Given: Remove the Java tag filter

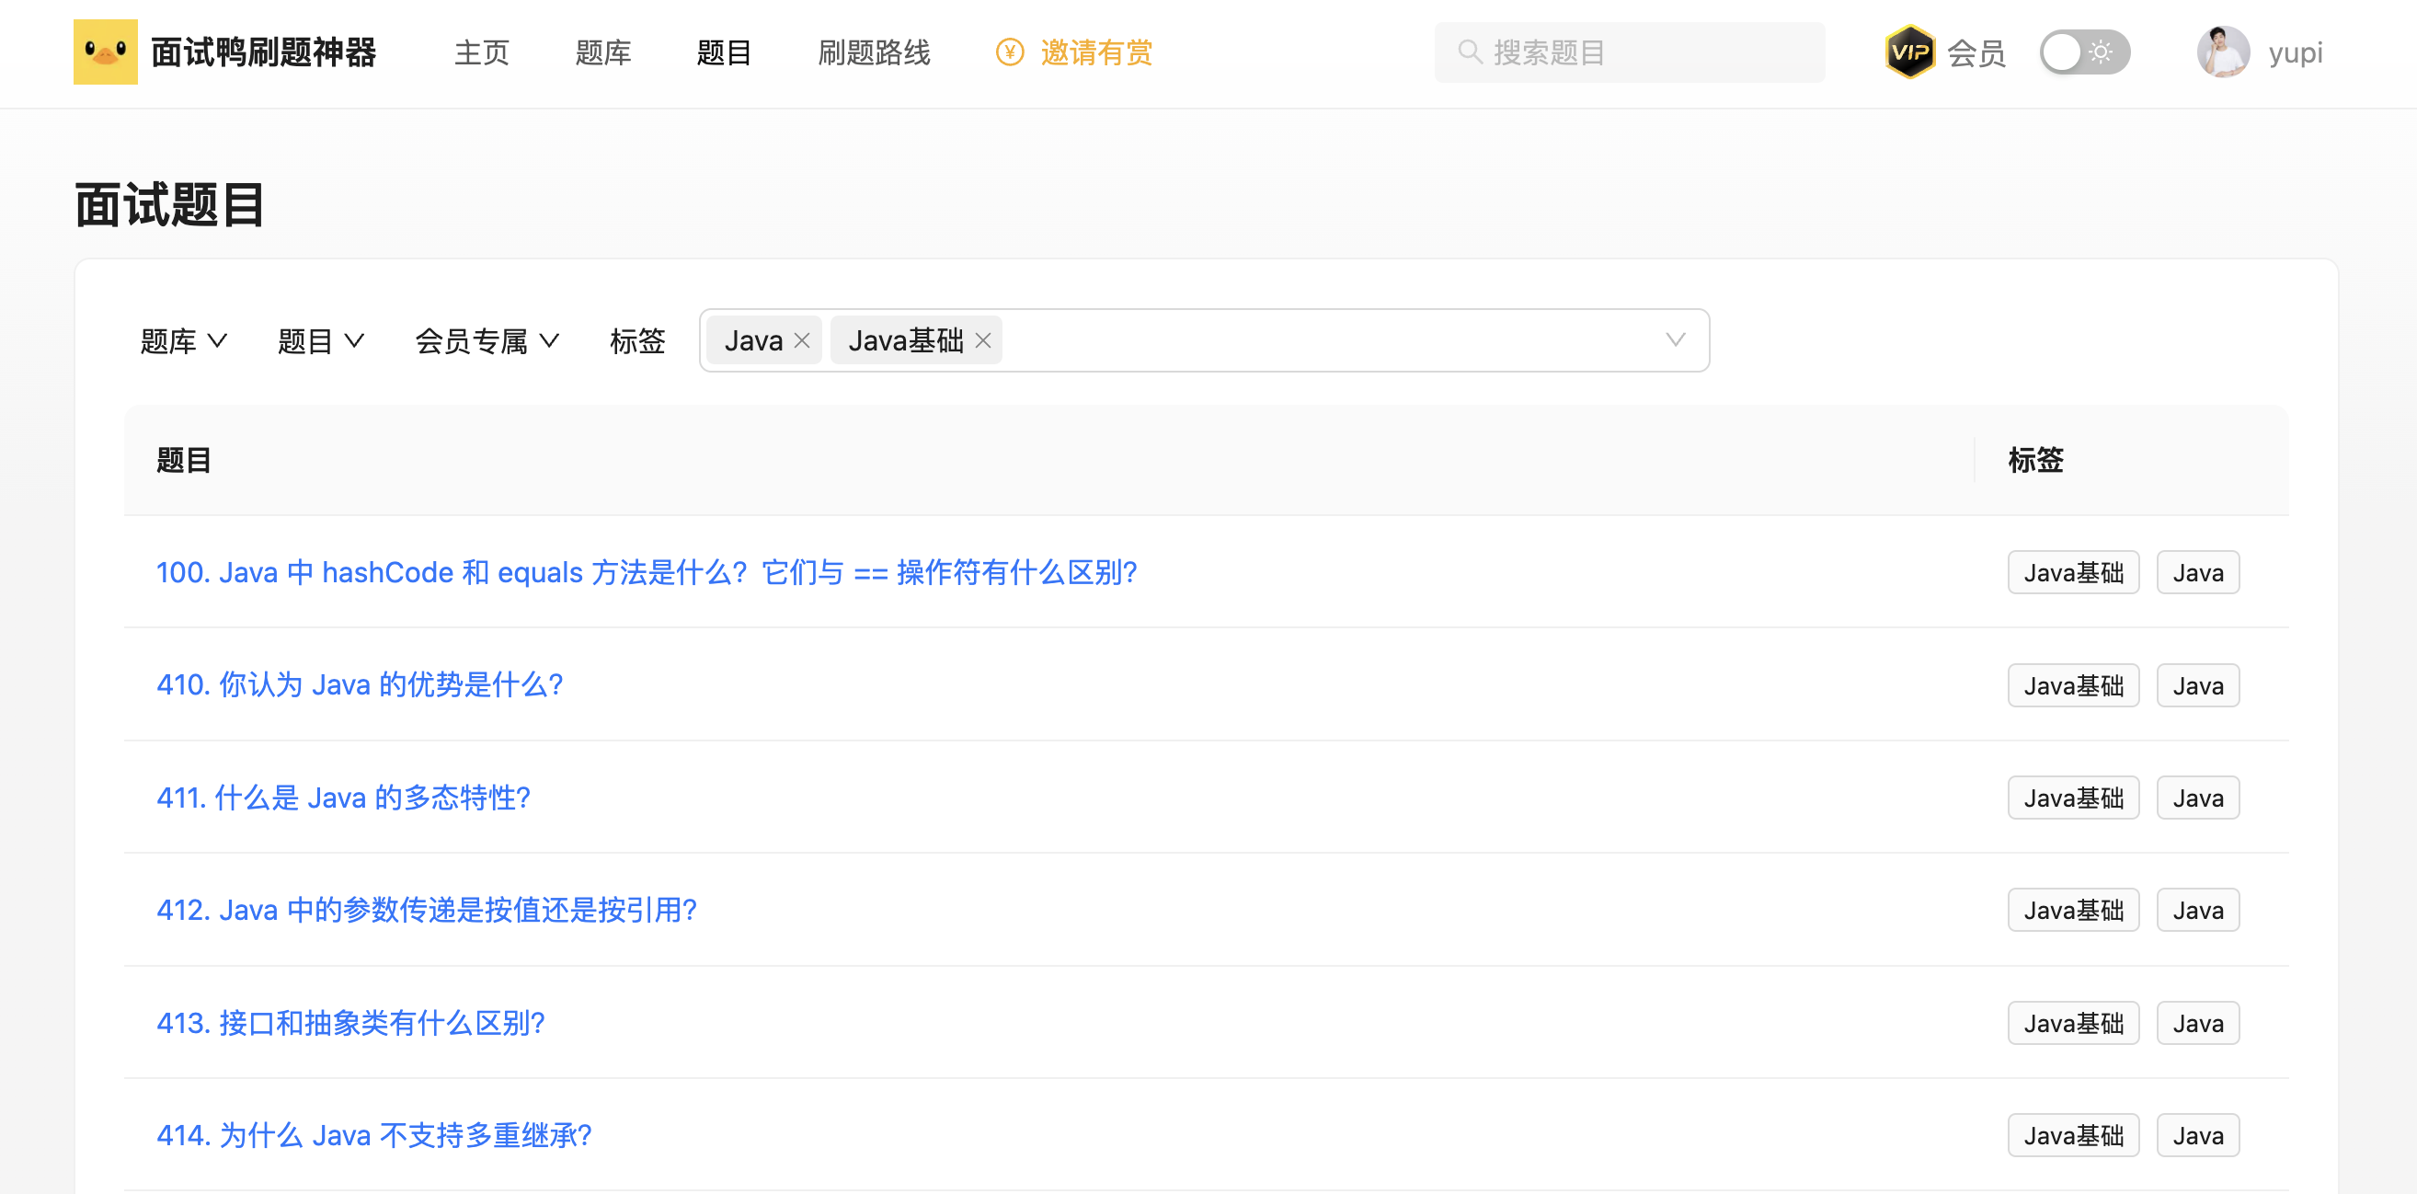Looking at the screenshot, I should 802,340.
